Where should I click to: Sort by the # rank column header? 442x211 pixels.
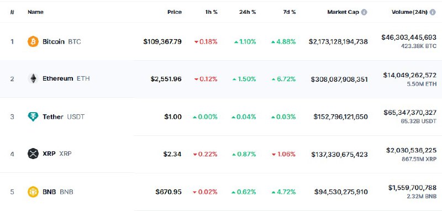pos(12,12)
